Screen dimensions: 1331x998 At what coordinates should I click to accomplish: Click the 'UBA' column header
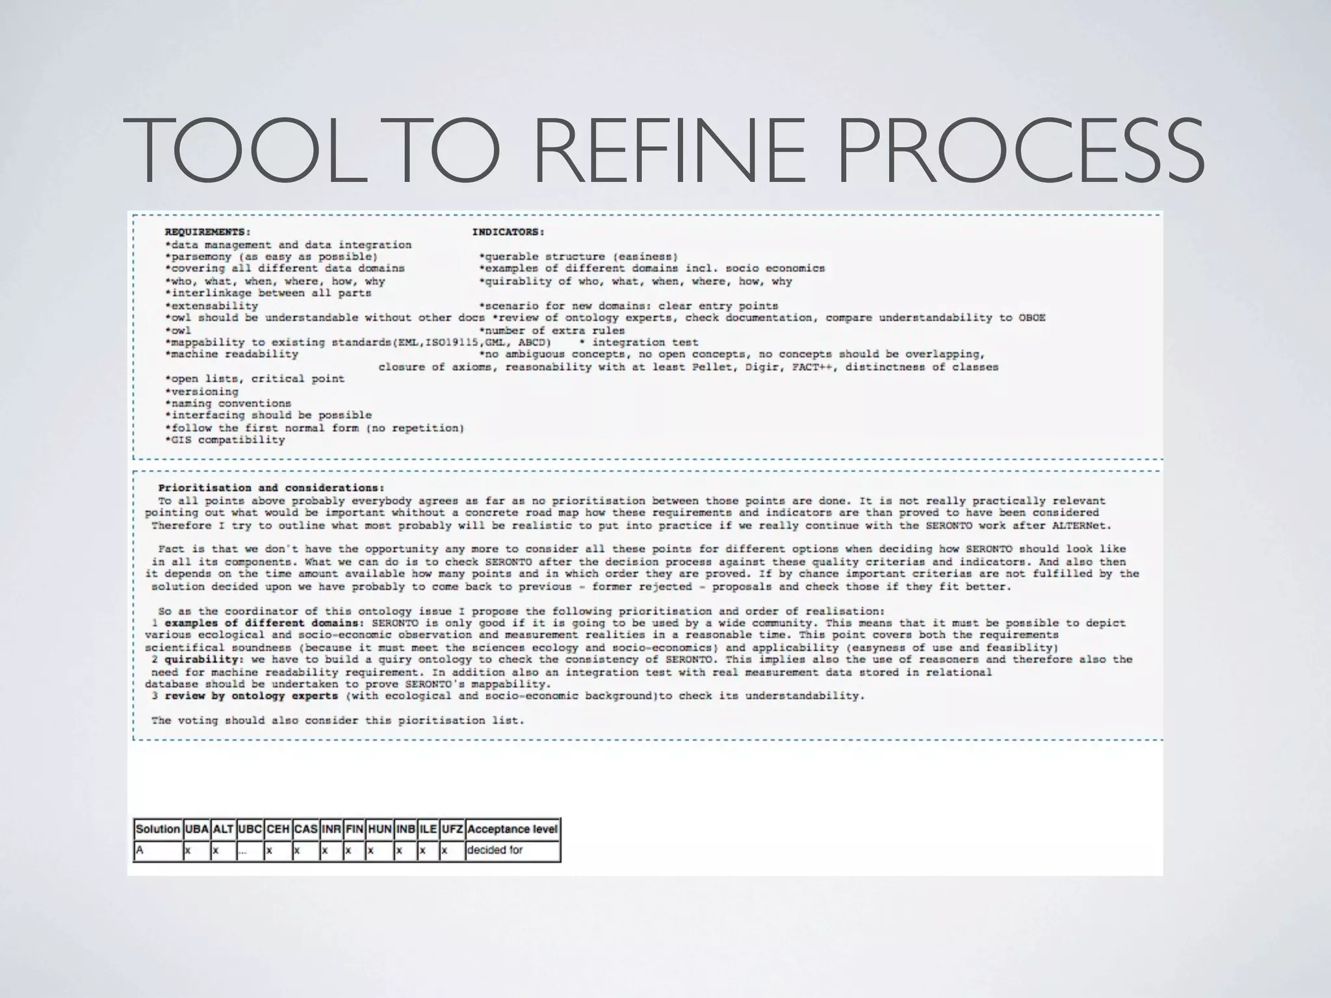coord(196,829)
